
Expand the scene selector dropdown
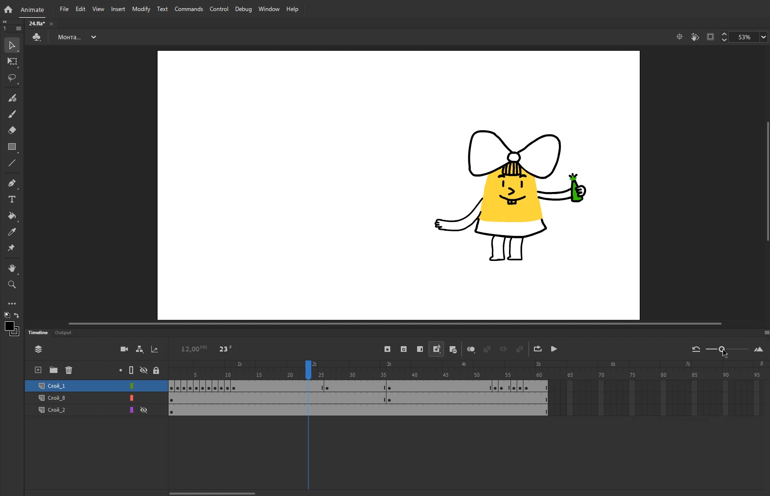[93, 37]
